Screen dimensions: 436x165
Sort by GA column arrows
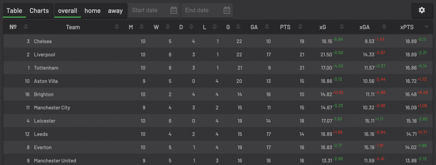tap(267, 27)
